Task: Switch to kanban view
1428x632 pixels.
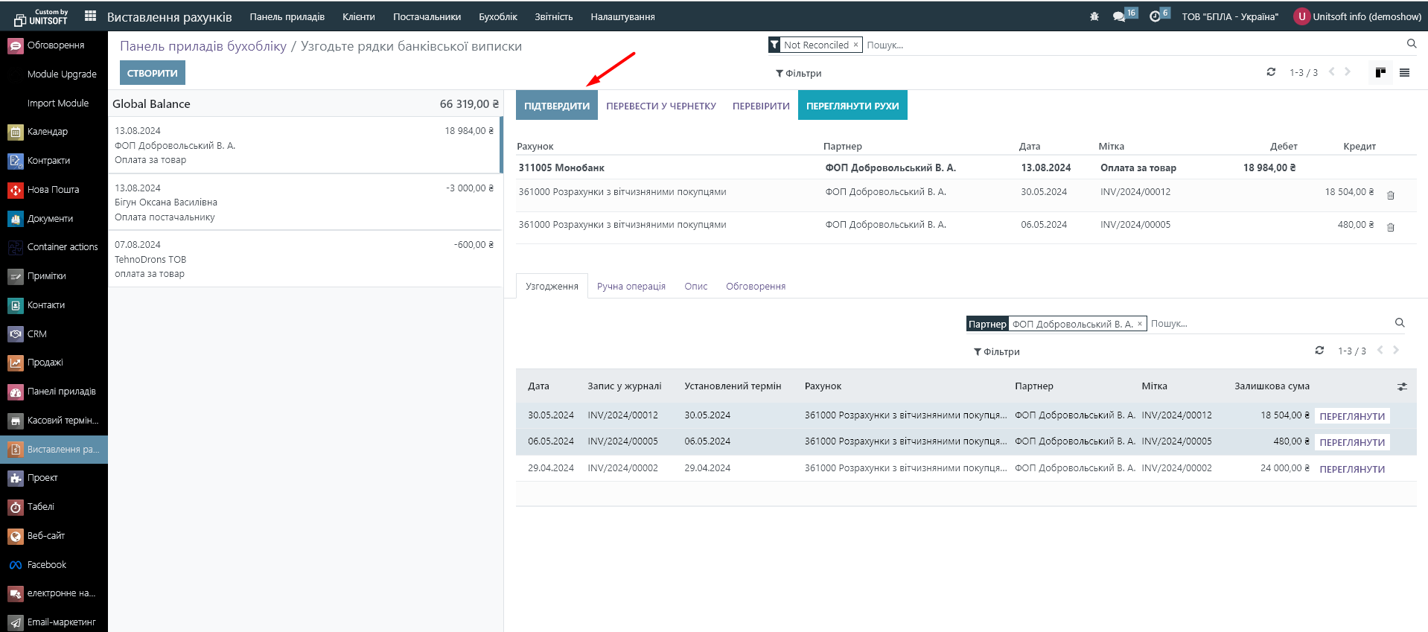Action: click(1380, 72)
